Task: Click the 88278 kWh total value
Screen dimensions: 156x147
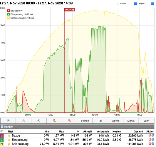Action: tap(136, 140)
